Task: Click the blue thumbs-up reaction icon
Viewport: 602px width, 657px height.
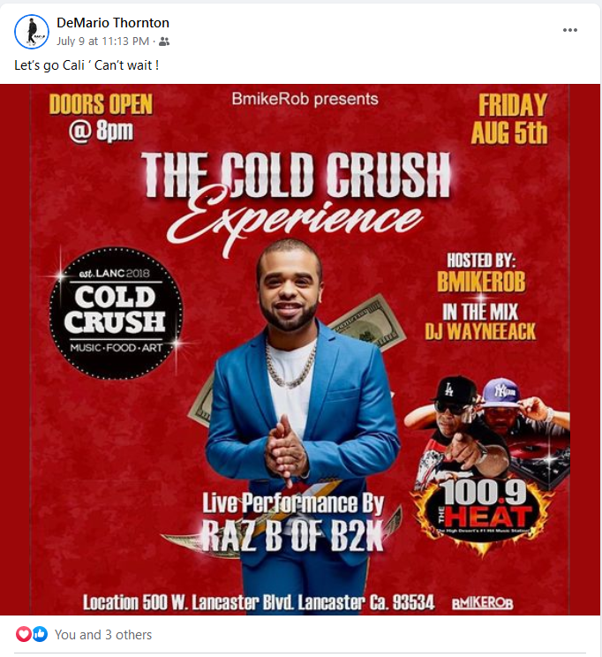Action: click(41, 634)
